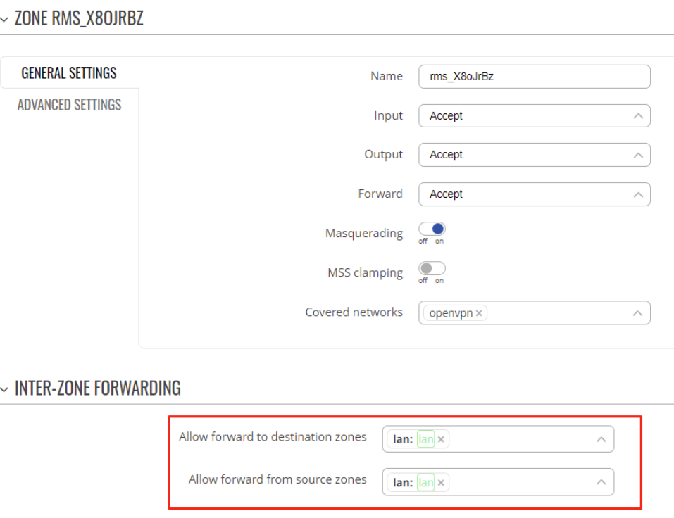Screen dimensions: 674x518
Task: Click the Output dropdown chevron
Action: coord(638,155)
